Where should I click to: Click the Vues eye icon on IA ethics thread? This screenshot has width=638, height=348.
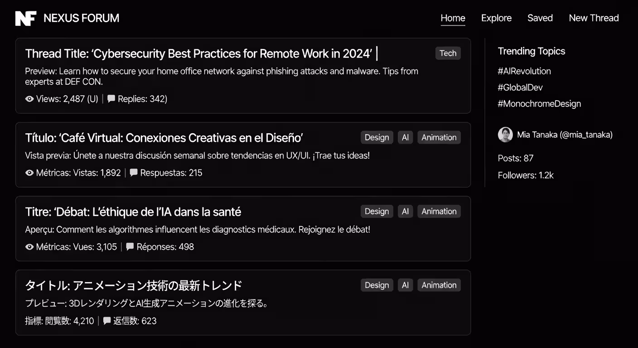point(29,246)
